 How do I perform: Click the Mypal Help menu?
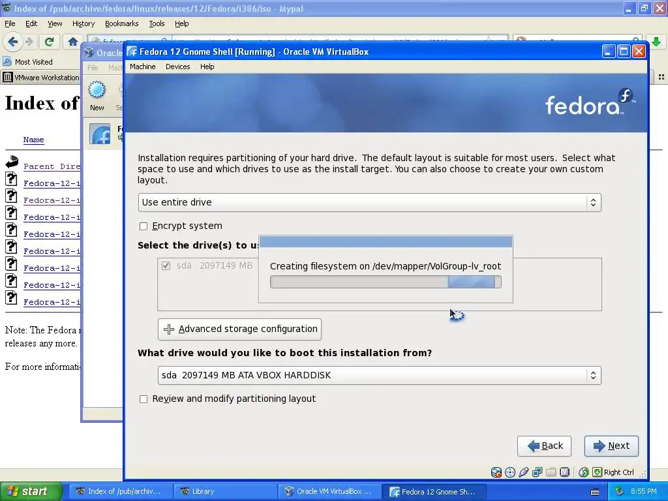pyautogui.click(x=181, y=23)
